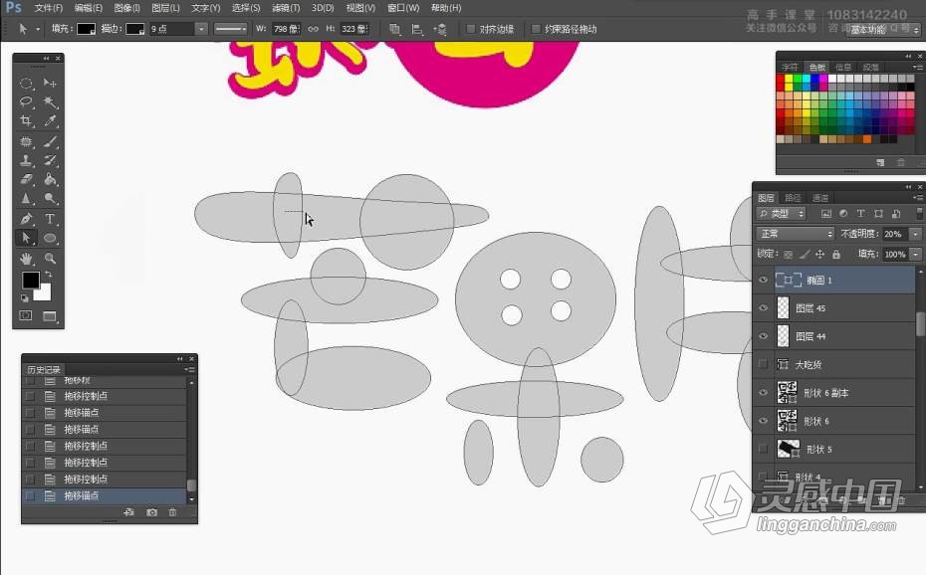Screen dimensions: 926x575
Task: Select the History Brush tool
Action: coord(50,160)
